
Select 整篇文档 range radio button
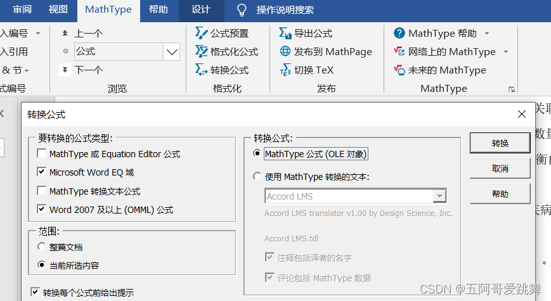click(x=41, y=247)
